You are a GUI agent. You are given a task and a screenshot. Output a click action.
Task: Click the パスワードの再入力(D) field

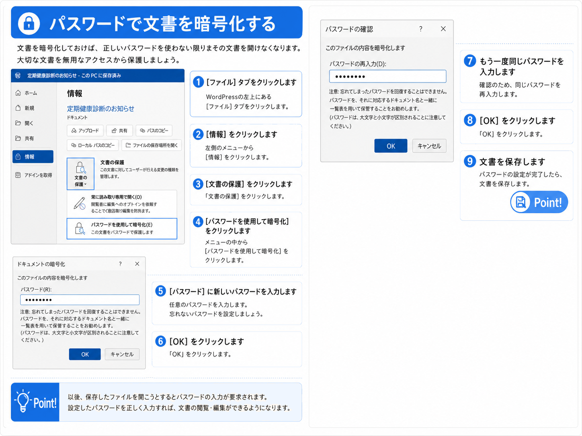click(388, 76)
